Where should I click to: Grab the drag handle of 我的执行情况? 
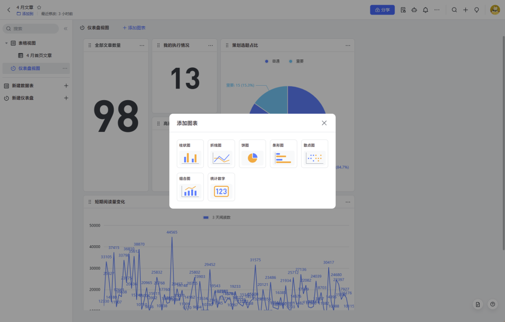158,45
